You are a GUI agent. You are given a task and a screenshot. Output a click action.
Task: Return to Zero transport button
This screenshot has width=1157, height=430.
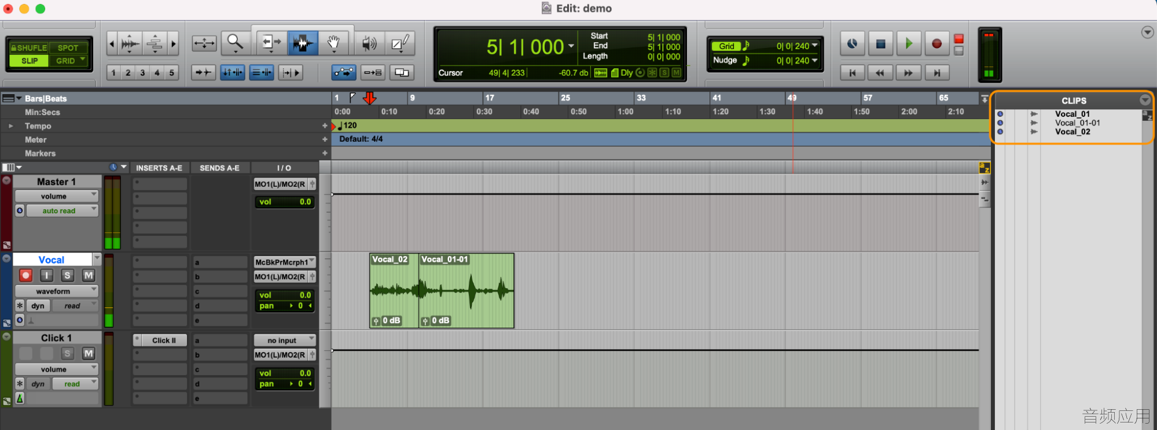[x=852, y=73]
